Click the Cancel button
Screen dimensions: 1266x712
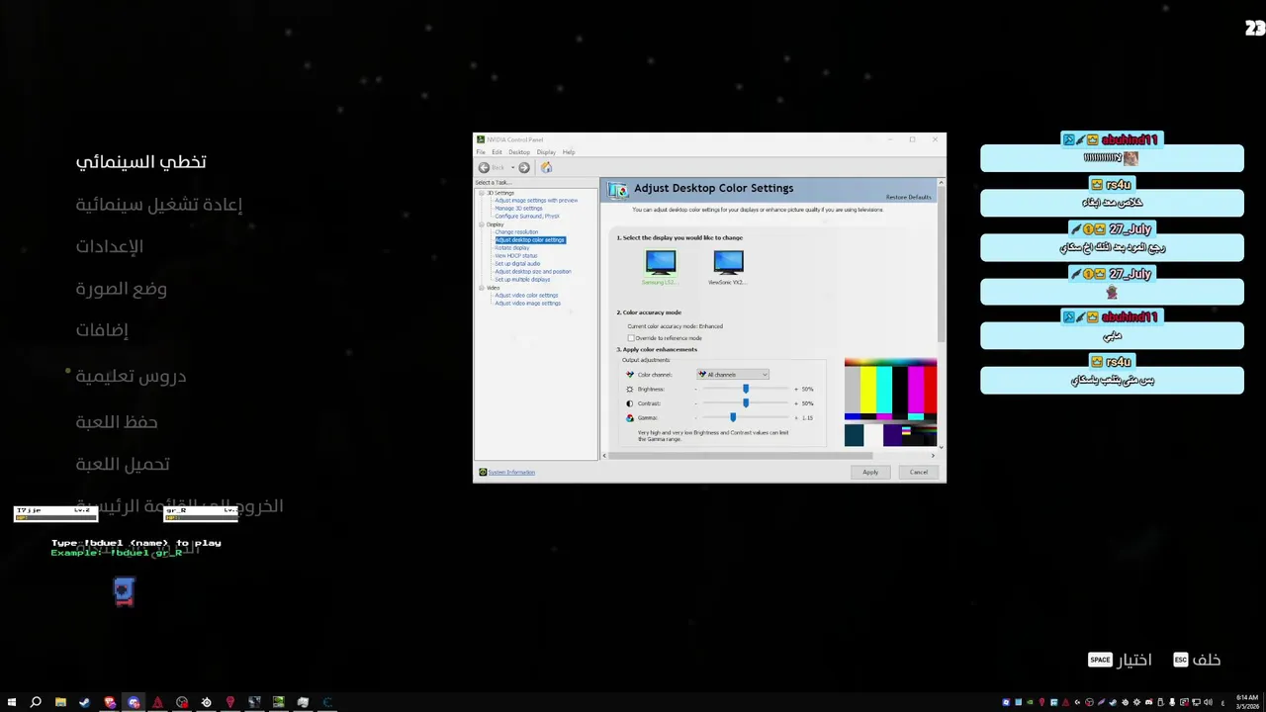click(x=919, y=472)
